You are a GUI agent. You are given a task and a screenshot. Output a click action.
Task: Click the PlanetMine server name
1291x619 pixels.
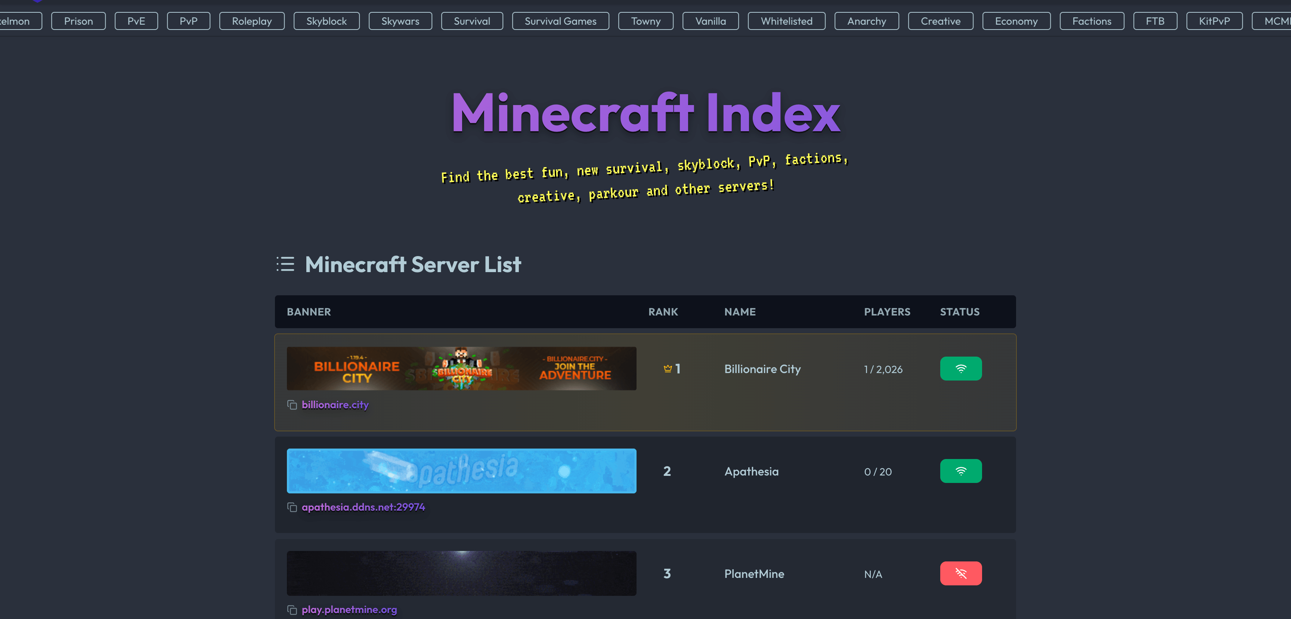(754, 574)
